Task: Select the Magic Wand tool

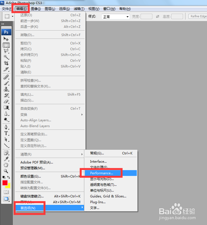Action: point(6,57)
